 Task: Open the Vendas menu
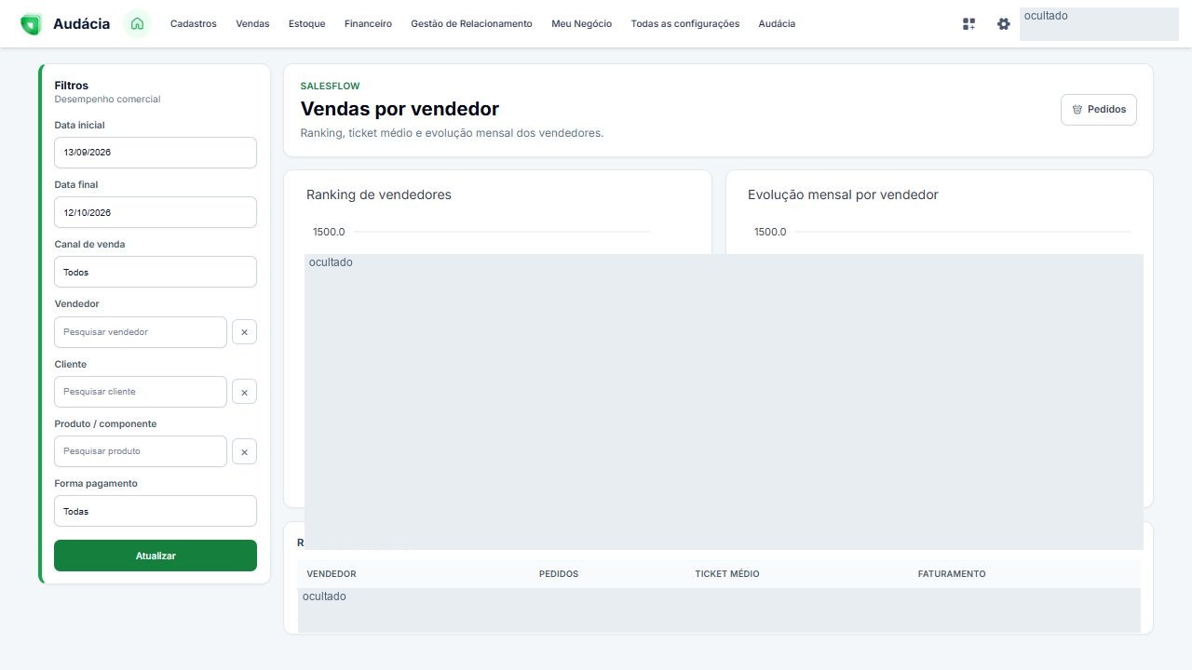[x=252, y=24]
